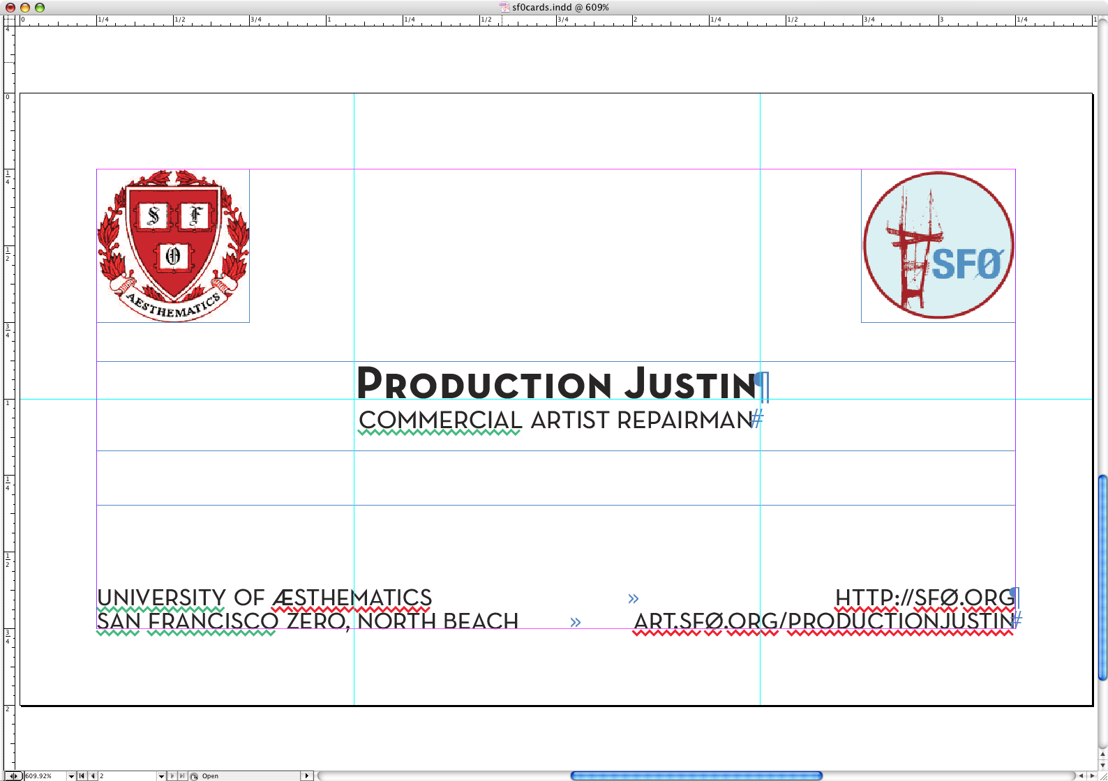Click the tab marker before HTTP://SFØ.ORG
The height and width of the screenshot is (781, 1108).
[x=634, y=598]
